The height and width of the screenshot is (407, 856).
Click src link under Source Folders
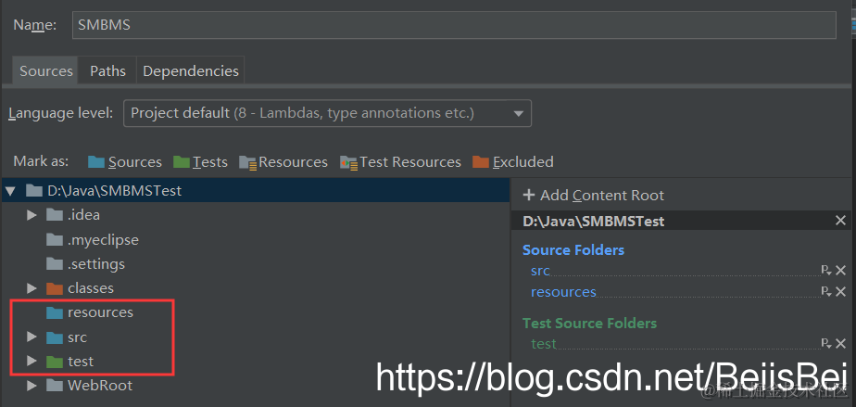[540, 271]
